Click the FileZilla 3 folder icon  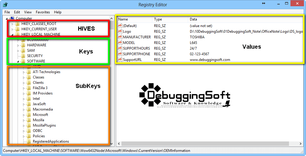tap(29, 88)
